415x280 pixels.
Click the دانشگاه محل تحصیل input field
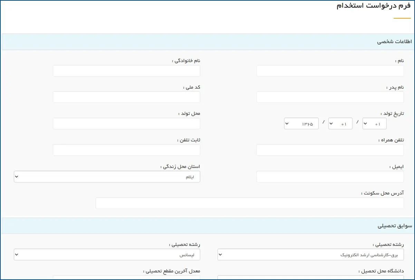tap(311, 278)
